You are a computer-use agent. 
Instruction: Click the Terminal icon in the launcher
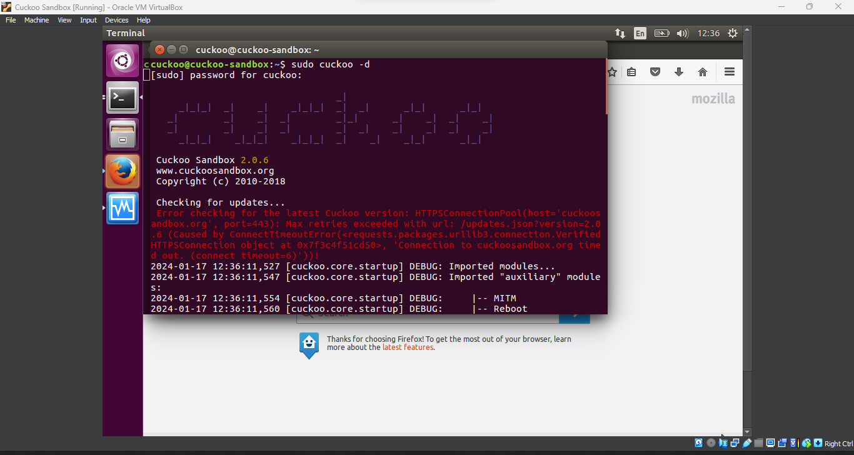pyautogui.click(x=123, y=97)
